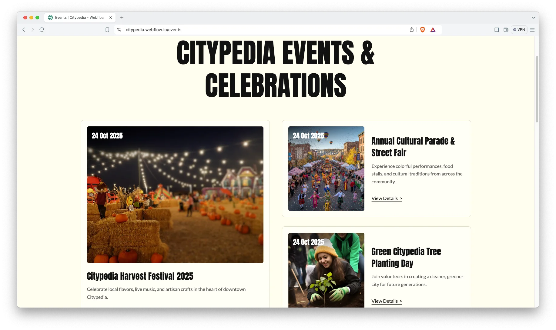Open the Brave Wallet icon
Image resolution: width=556 pixels, height=330 pixels.
click(506, 30)
